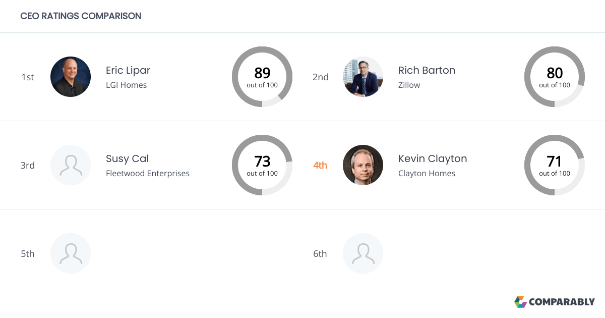605x318 pixels.
Task: Click the 5th place empty avatar icon
Action: (x=71, y=253)
